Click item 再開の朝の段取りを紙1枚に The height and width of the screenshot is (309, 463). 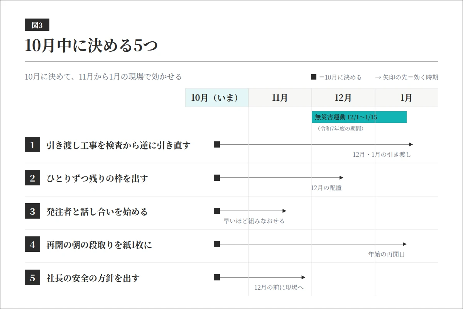click(x=99, y=245)
